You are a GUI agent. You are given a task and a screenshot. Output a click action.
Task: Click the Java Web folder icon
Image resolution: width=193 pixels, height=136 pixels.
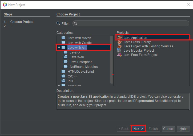click(x=66, y=57)
